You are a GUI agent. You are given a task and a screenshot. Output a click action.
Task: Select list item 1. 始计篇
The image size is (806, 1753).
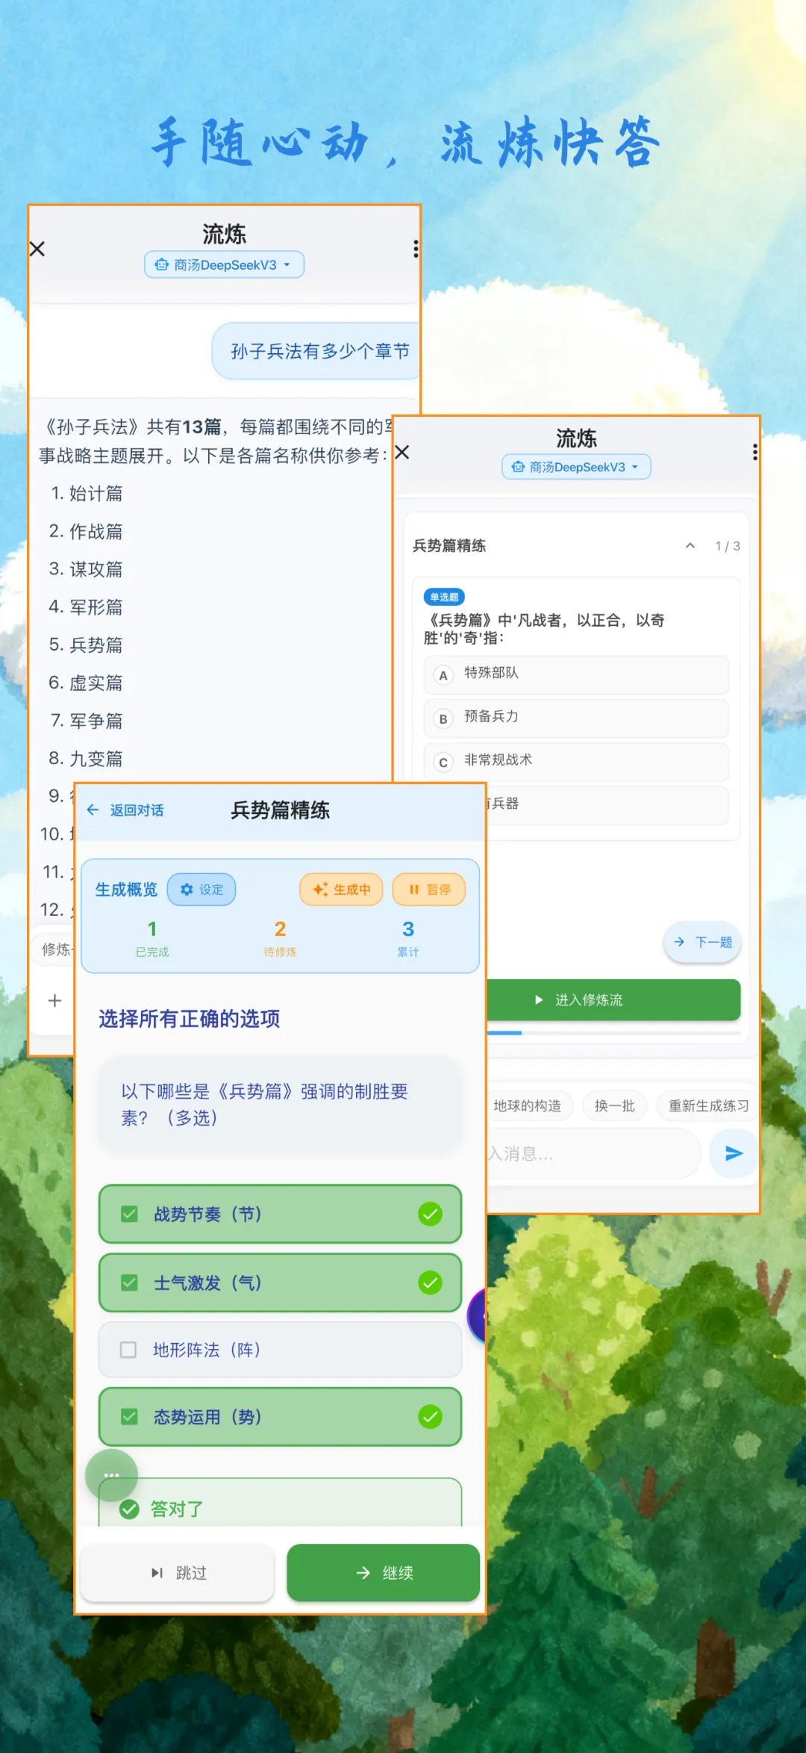87,494
